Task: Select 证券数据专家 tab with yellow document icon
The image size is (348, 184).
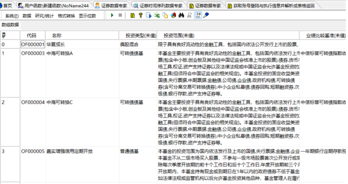Action: coord(205,6)
